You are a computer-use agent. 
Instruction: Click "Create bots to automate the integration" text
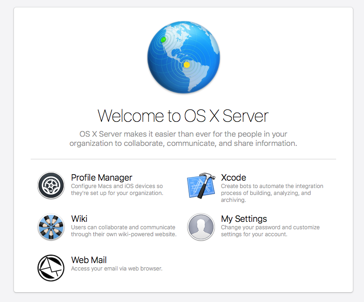(272, 193)
